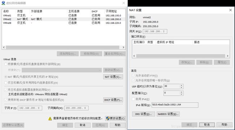Click 更改设置(C) button
The image size is (235, 130).
[115, 118]
